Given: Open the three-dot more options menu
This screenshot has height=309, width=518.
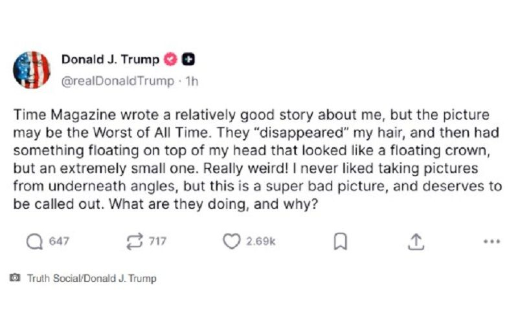Looking at the screenshot, I should [491, 242].
